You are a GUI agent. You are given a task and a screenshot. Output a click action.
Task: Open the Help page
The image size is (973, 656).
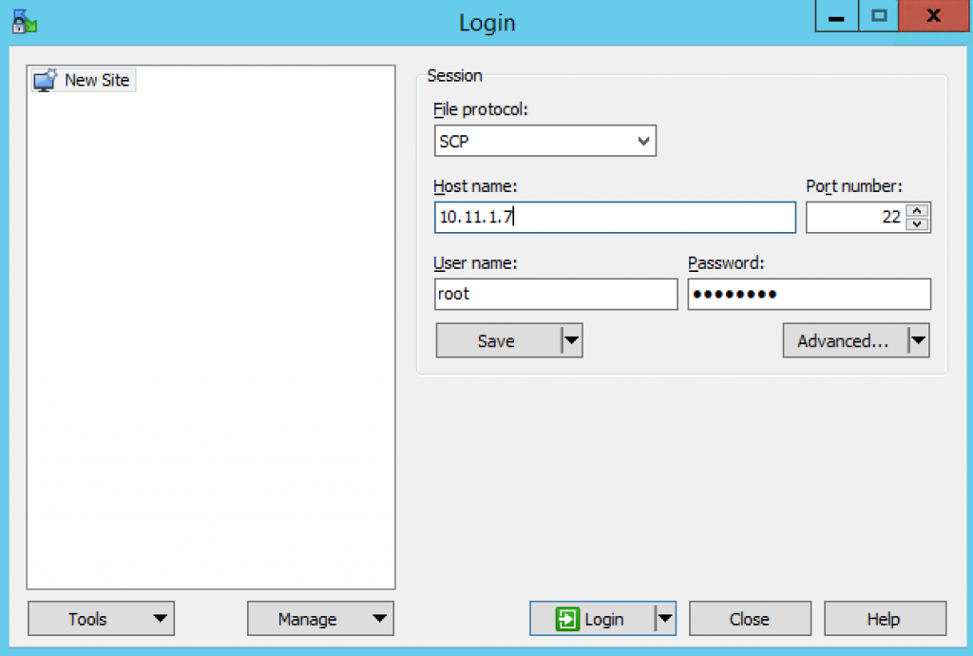coord(885,619)
